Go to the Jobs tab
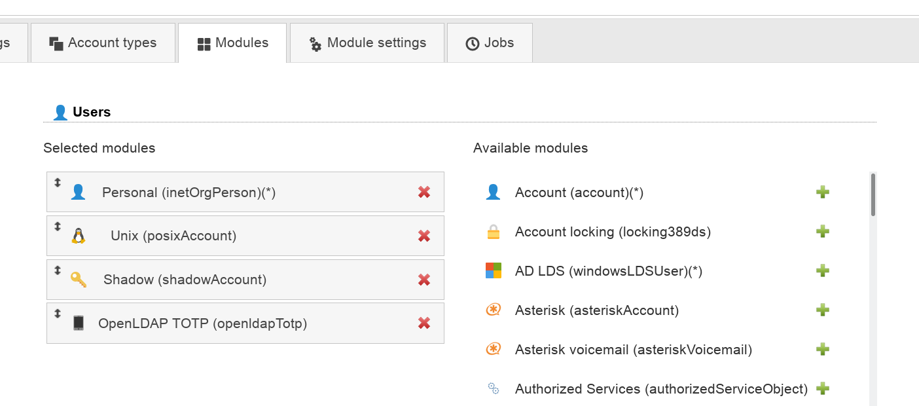919x406 pixels. [x=490, y=43]
